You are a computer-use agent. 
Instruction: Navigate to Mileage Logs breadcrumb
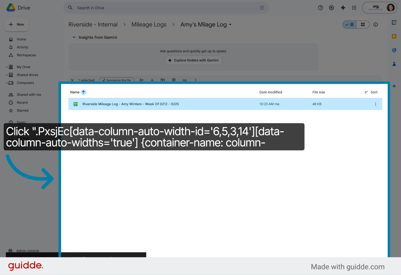click(149, 24)
